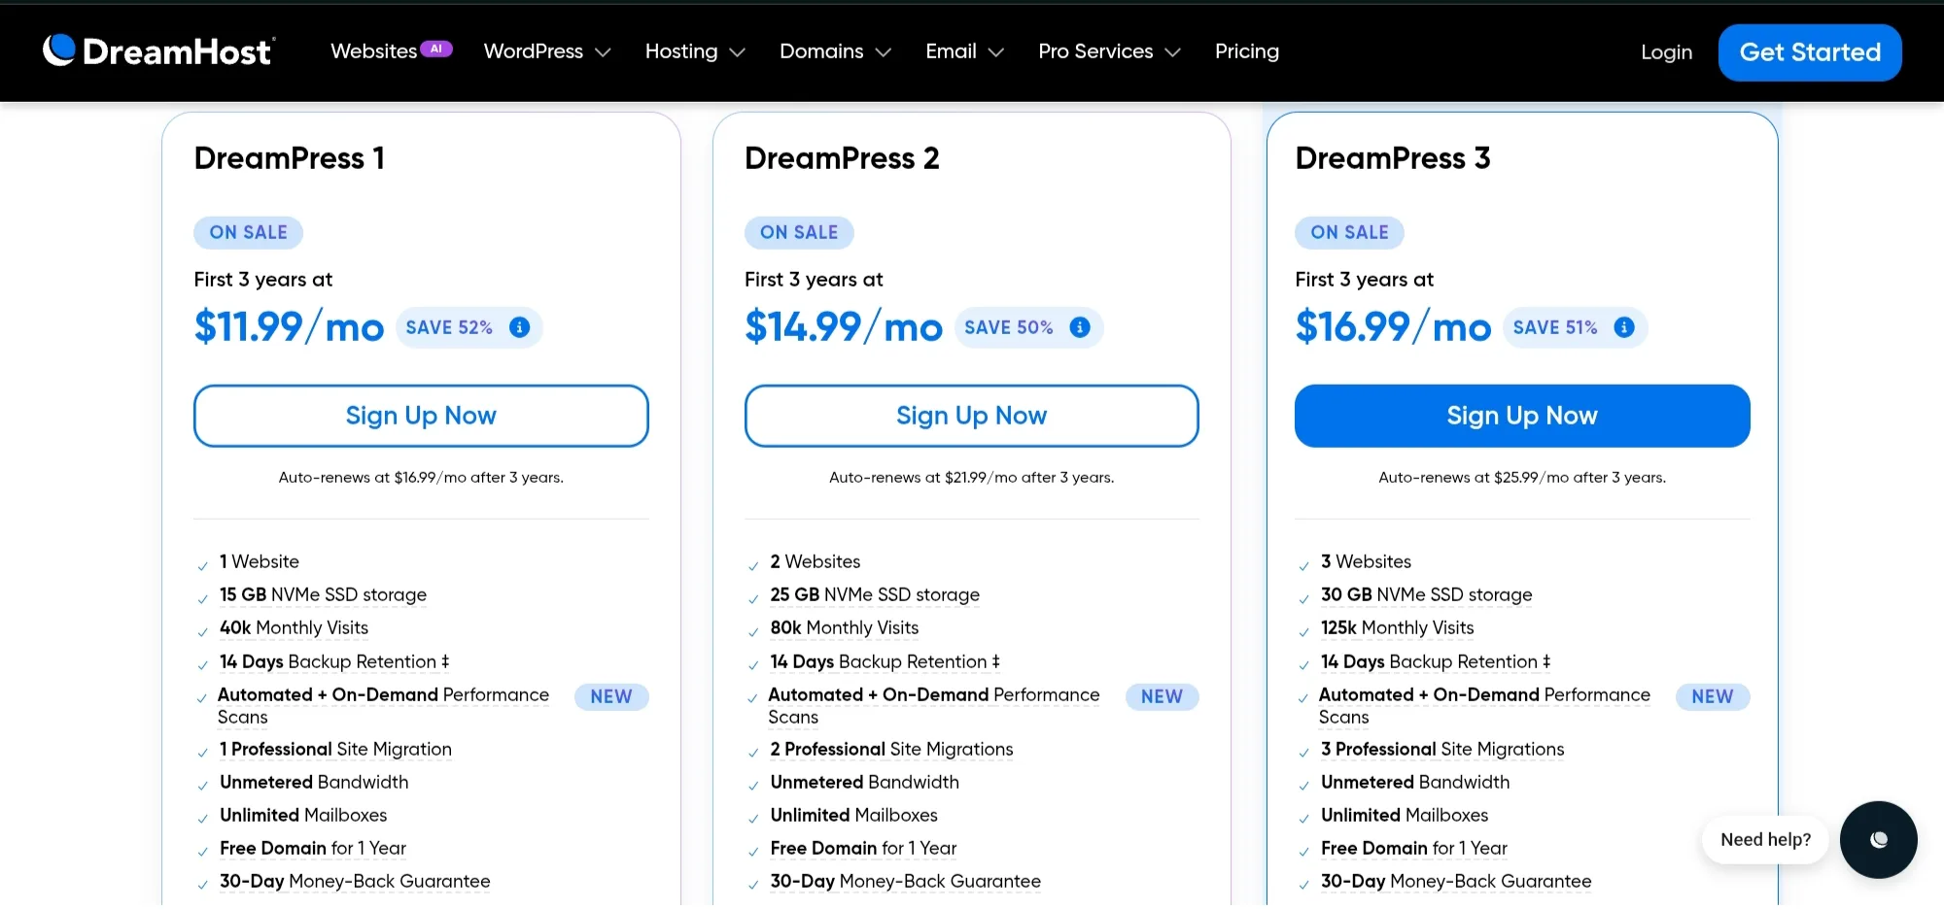Screen dimensions: 1944x910
Task: Click NEW badge in DreamPress 1 card
Action: click(x=611, y=696)
